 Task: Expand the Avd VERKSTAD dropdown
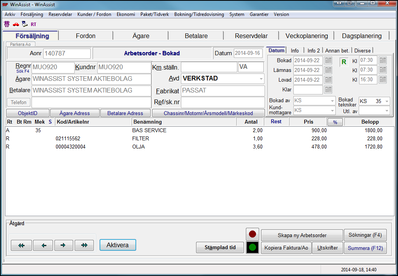point(261,79)
